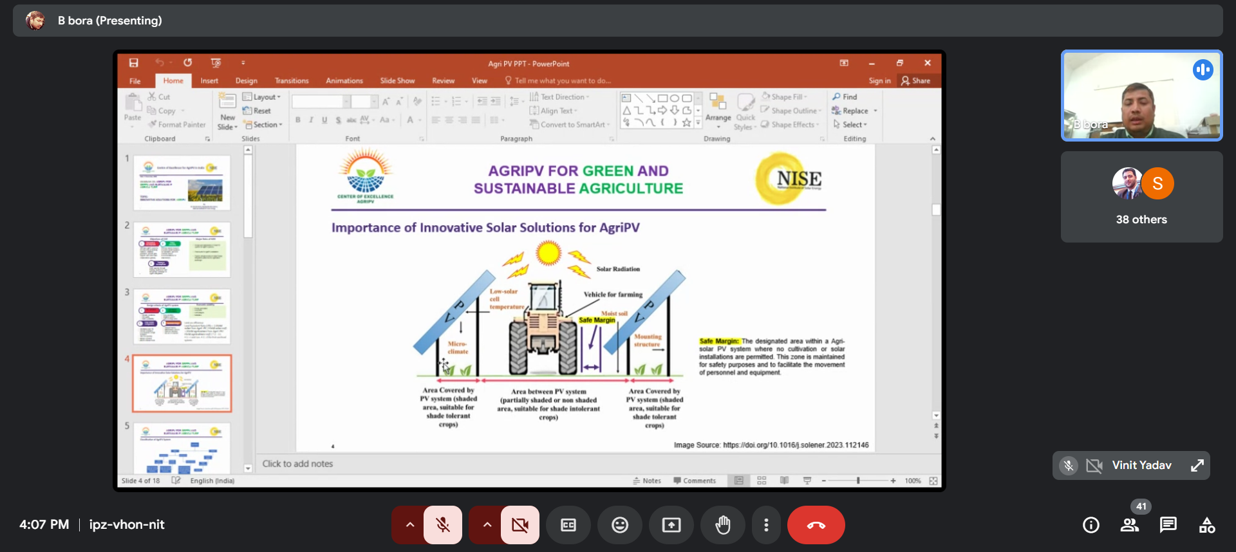Expand audio settings chevron beside microphone
Image resolution: width=1236 pixels, height=552 pixels.
point(410,525)
